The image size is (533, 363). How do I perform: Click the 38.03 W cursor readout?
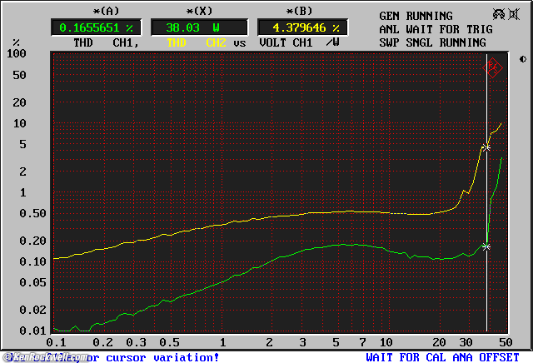[x=199, y=27]
